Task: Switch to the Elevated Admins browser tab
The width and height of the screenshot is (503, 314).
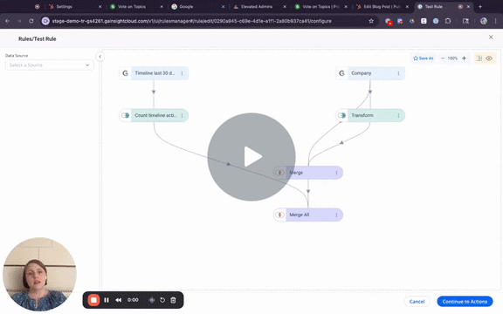Action: coord(257,7)
